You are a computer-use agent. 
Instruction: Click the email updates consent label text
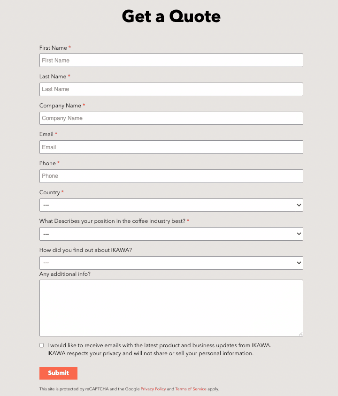pyautogui.click(x=159, y=349)
